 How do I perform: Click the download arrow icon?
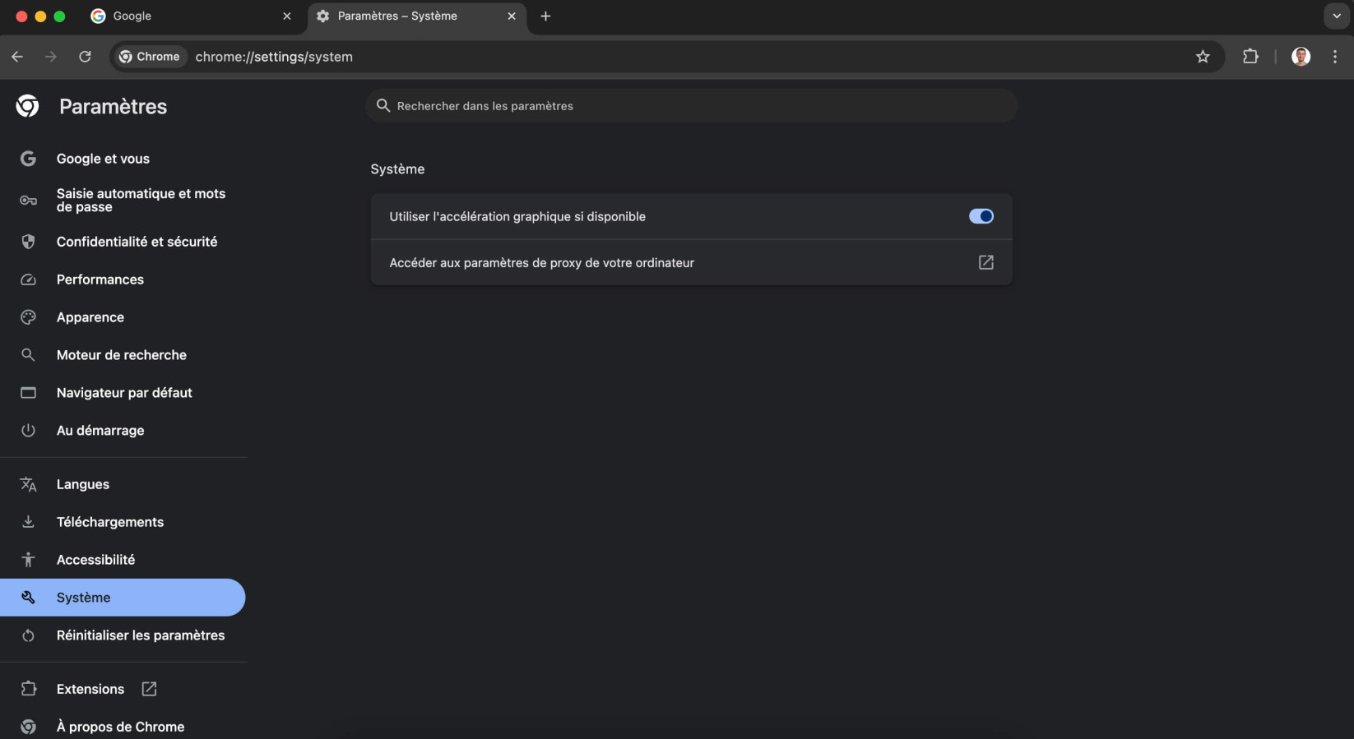click(x=28, y=522)
